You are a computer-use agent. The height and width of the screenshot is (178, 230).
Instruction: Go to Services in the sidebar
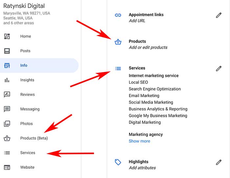[28, 153]
